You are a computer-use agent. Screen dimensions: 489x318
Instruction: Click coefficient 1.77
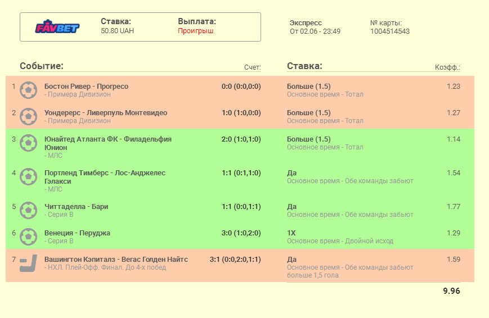point(454,207)
